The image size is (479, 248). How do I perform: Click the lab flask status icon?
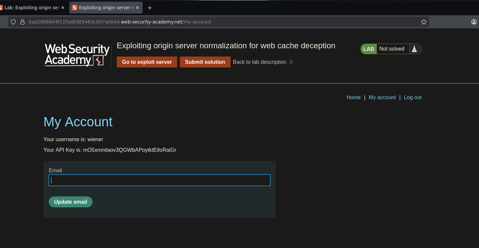414,49
